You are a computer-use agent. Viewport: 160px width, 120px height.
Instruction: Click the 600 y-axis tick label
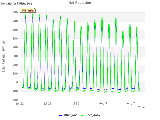15,30
